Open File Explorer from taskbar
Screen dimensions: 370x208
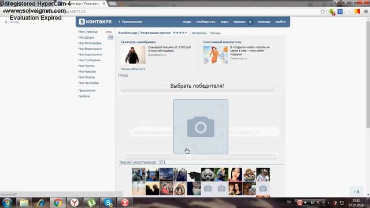point(24,203)
